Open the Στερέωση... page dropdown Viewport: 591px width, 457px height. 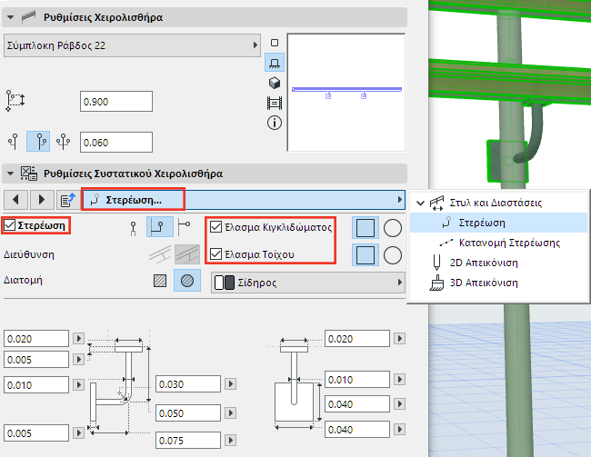tap(244, 200)
